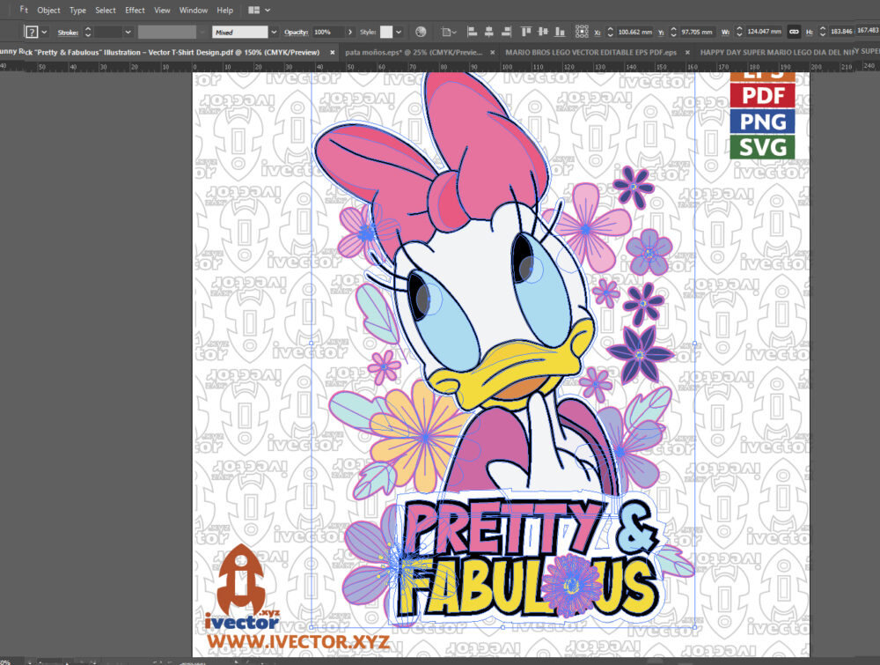
Task: Expand the Mixed brush definition dropdown
Action: [x=274, y=32]
